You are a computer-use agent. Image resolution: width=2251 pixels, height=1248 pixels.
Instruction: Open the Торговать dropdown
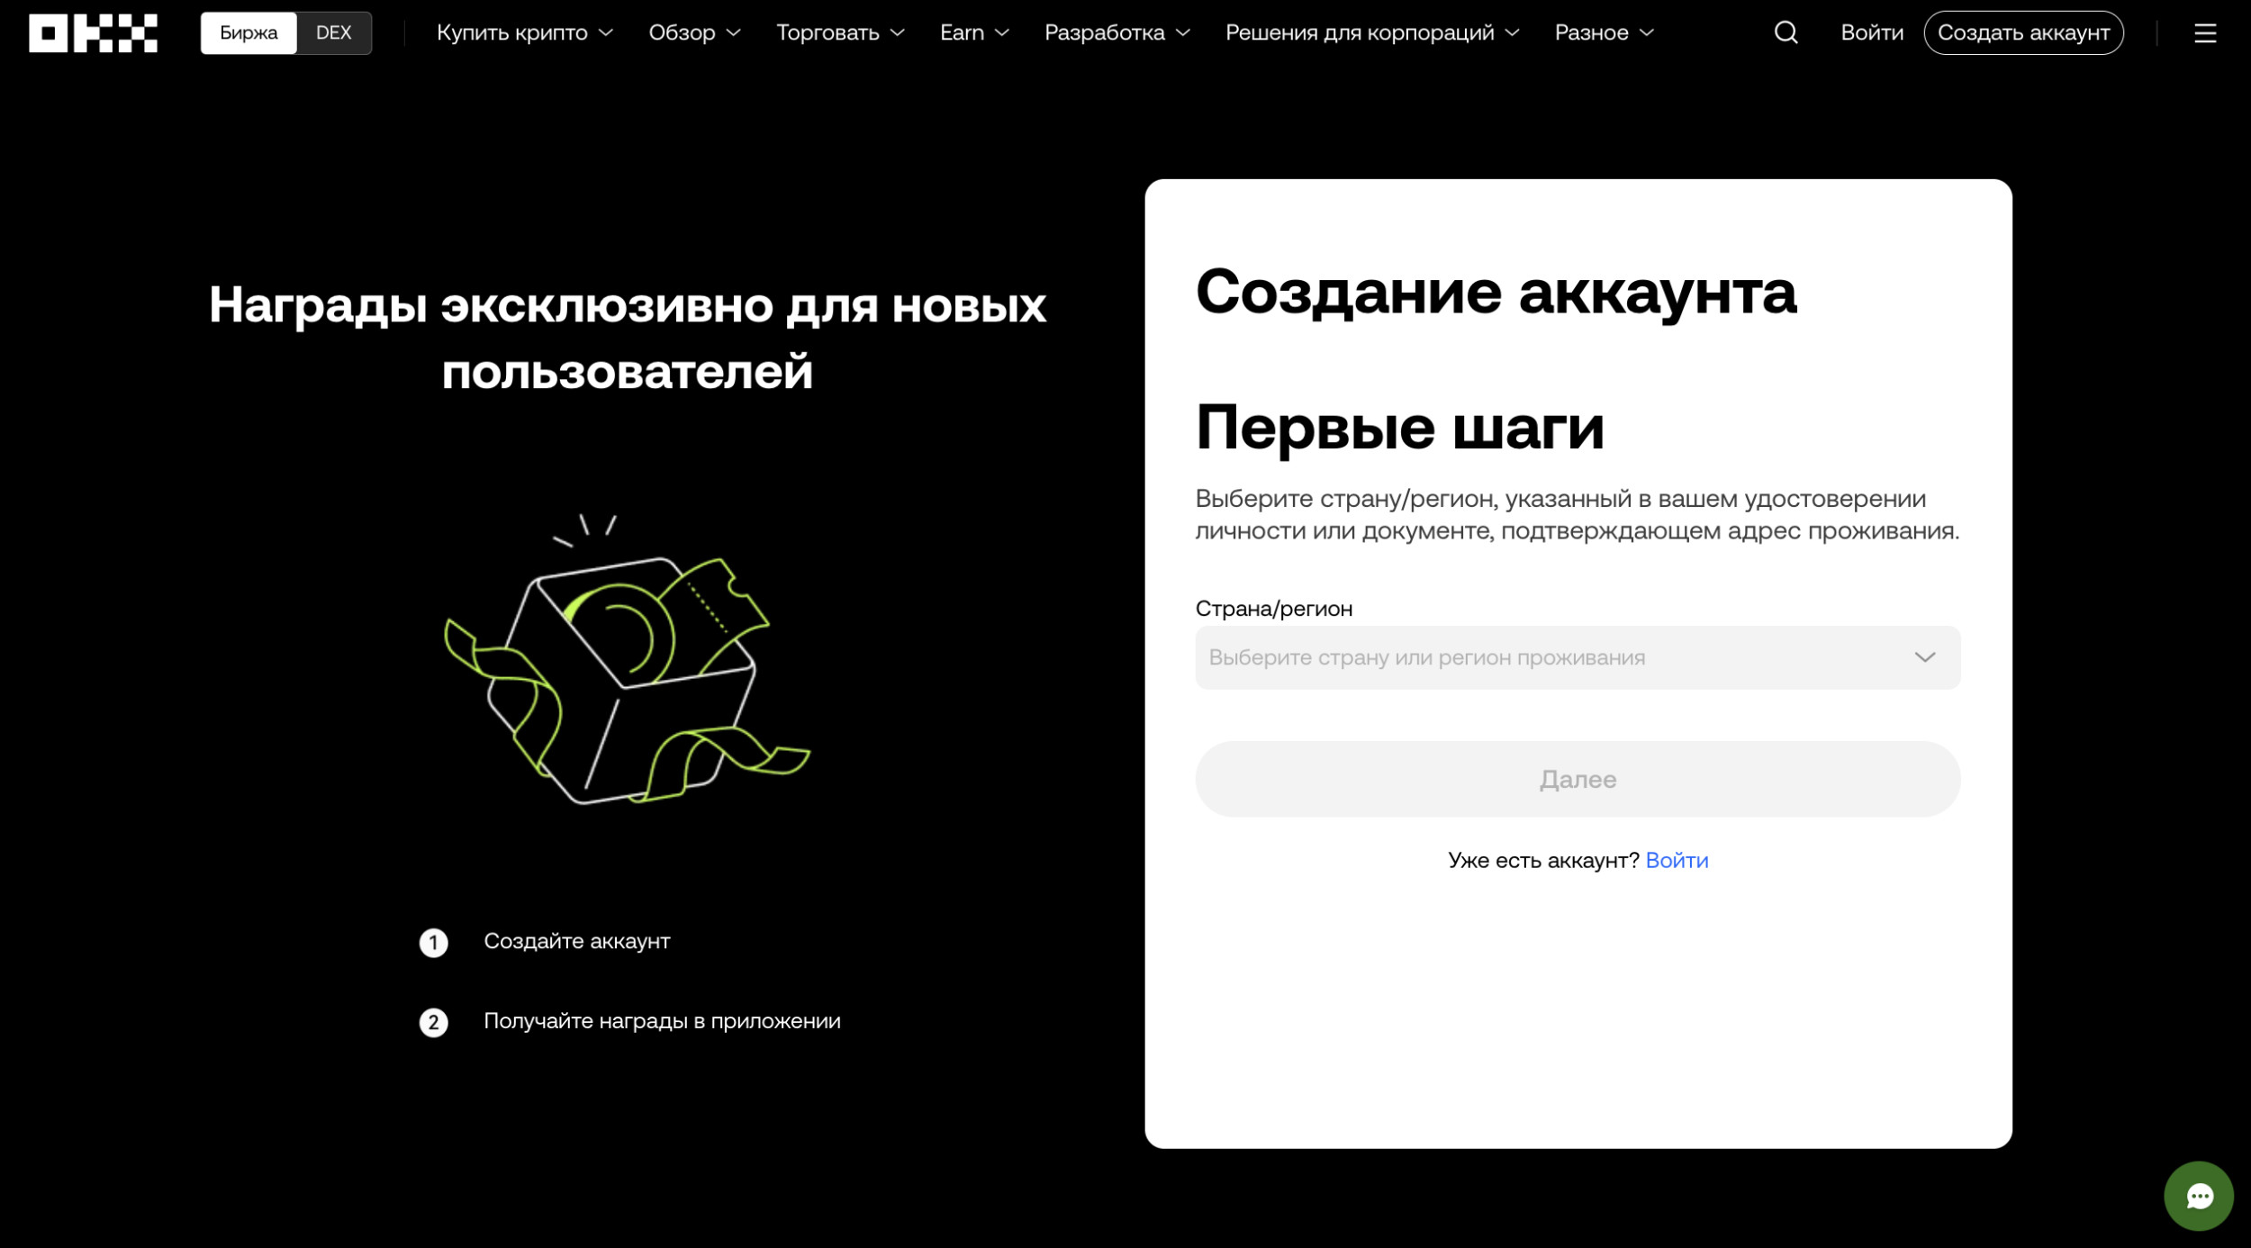point(839,33)
